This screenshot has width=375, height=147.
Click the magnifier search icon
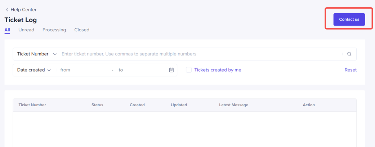[x=349, y=54]
